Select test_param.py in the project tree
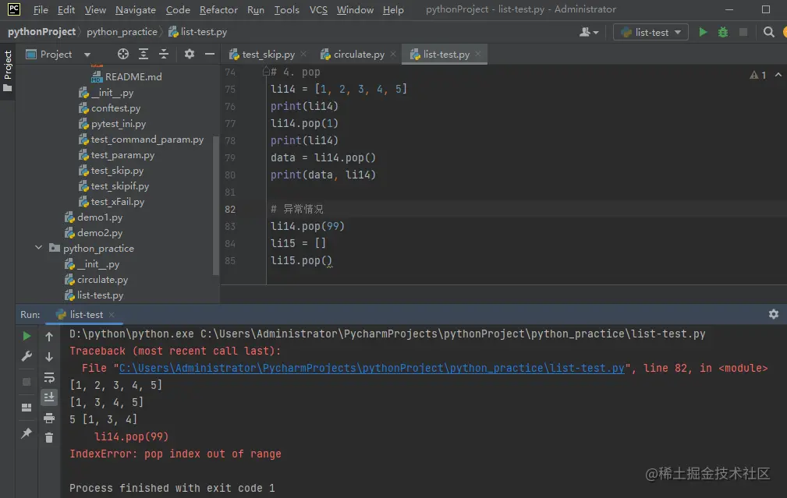 pyautogui.click(x=116, y=155)
